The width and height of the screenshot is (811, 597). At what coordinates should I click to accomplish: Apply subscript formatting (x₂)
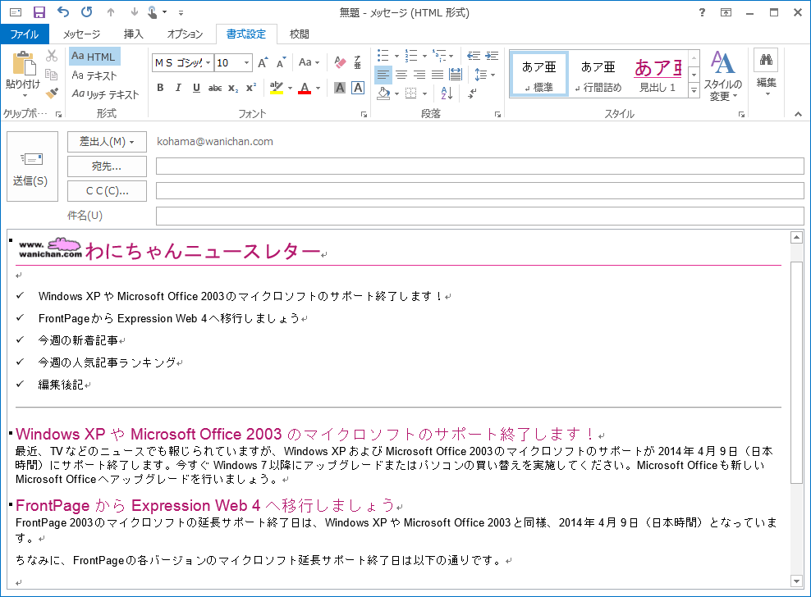click(233, 89)
